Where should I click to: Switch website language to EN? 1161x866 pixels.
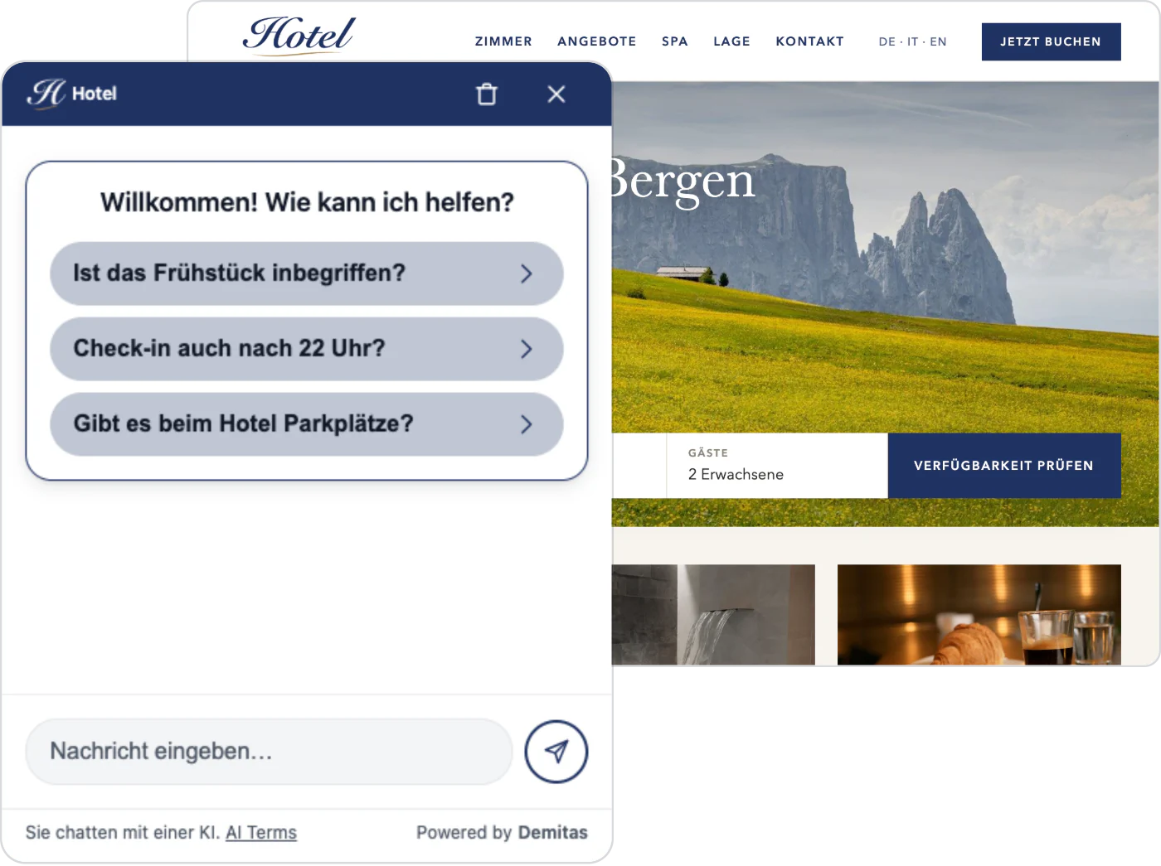(x=938, y=41)
